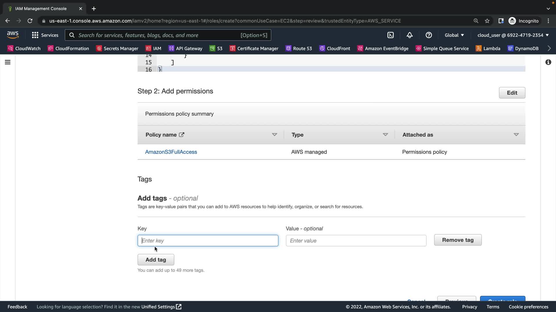
Task: Open the notifications bell
Action: click(409, 35)
